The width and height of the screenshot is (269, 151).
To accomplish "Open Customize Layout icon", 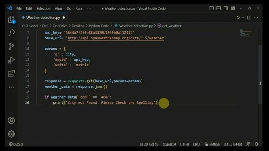I will pos(233,8).
